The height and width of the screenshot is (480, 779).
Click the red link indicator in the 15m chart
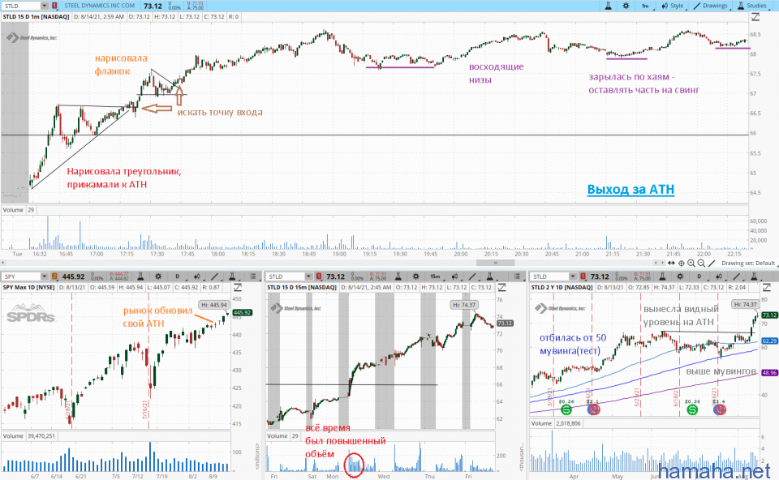pos(318,276)
